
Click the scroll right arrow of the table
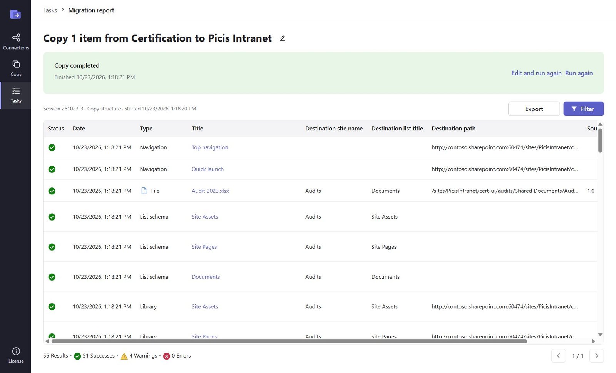[593, 341]
